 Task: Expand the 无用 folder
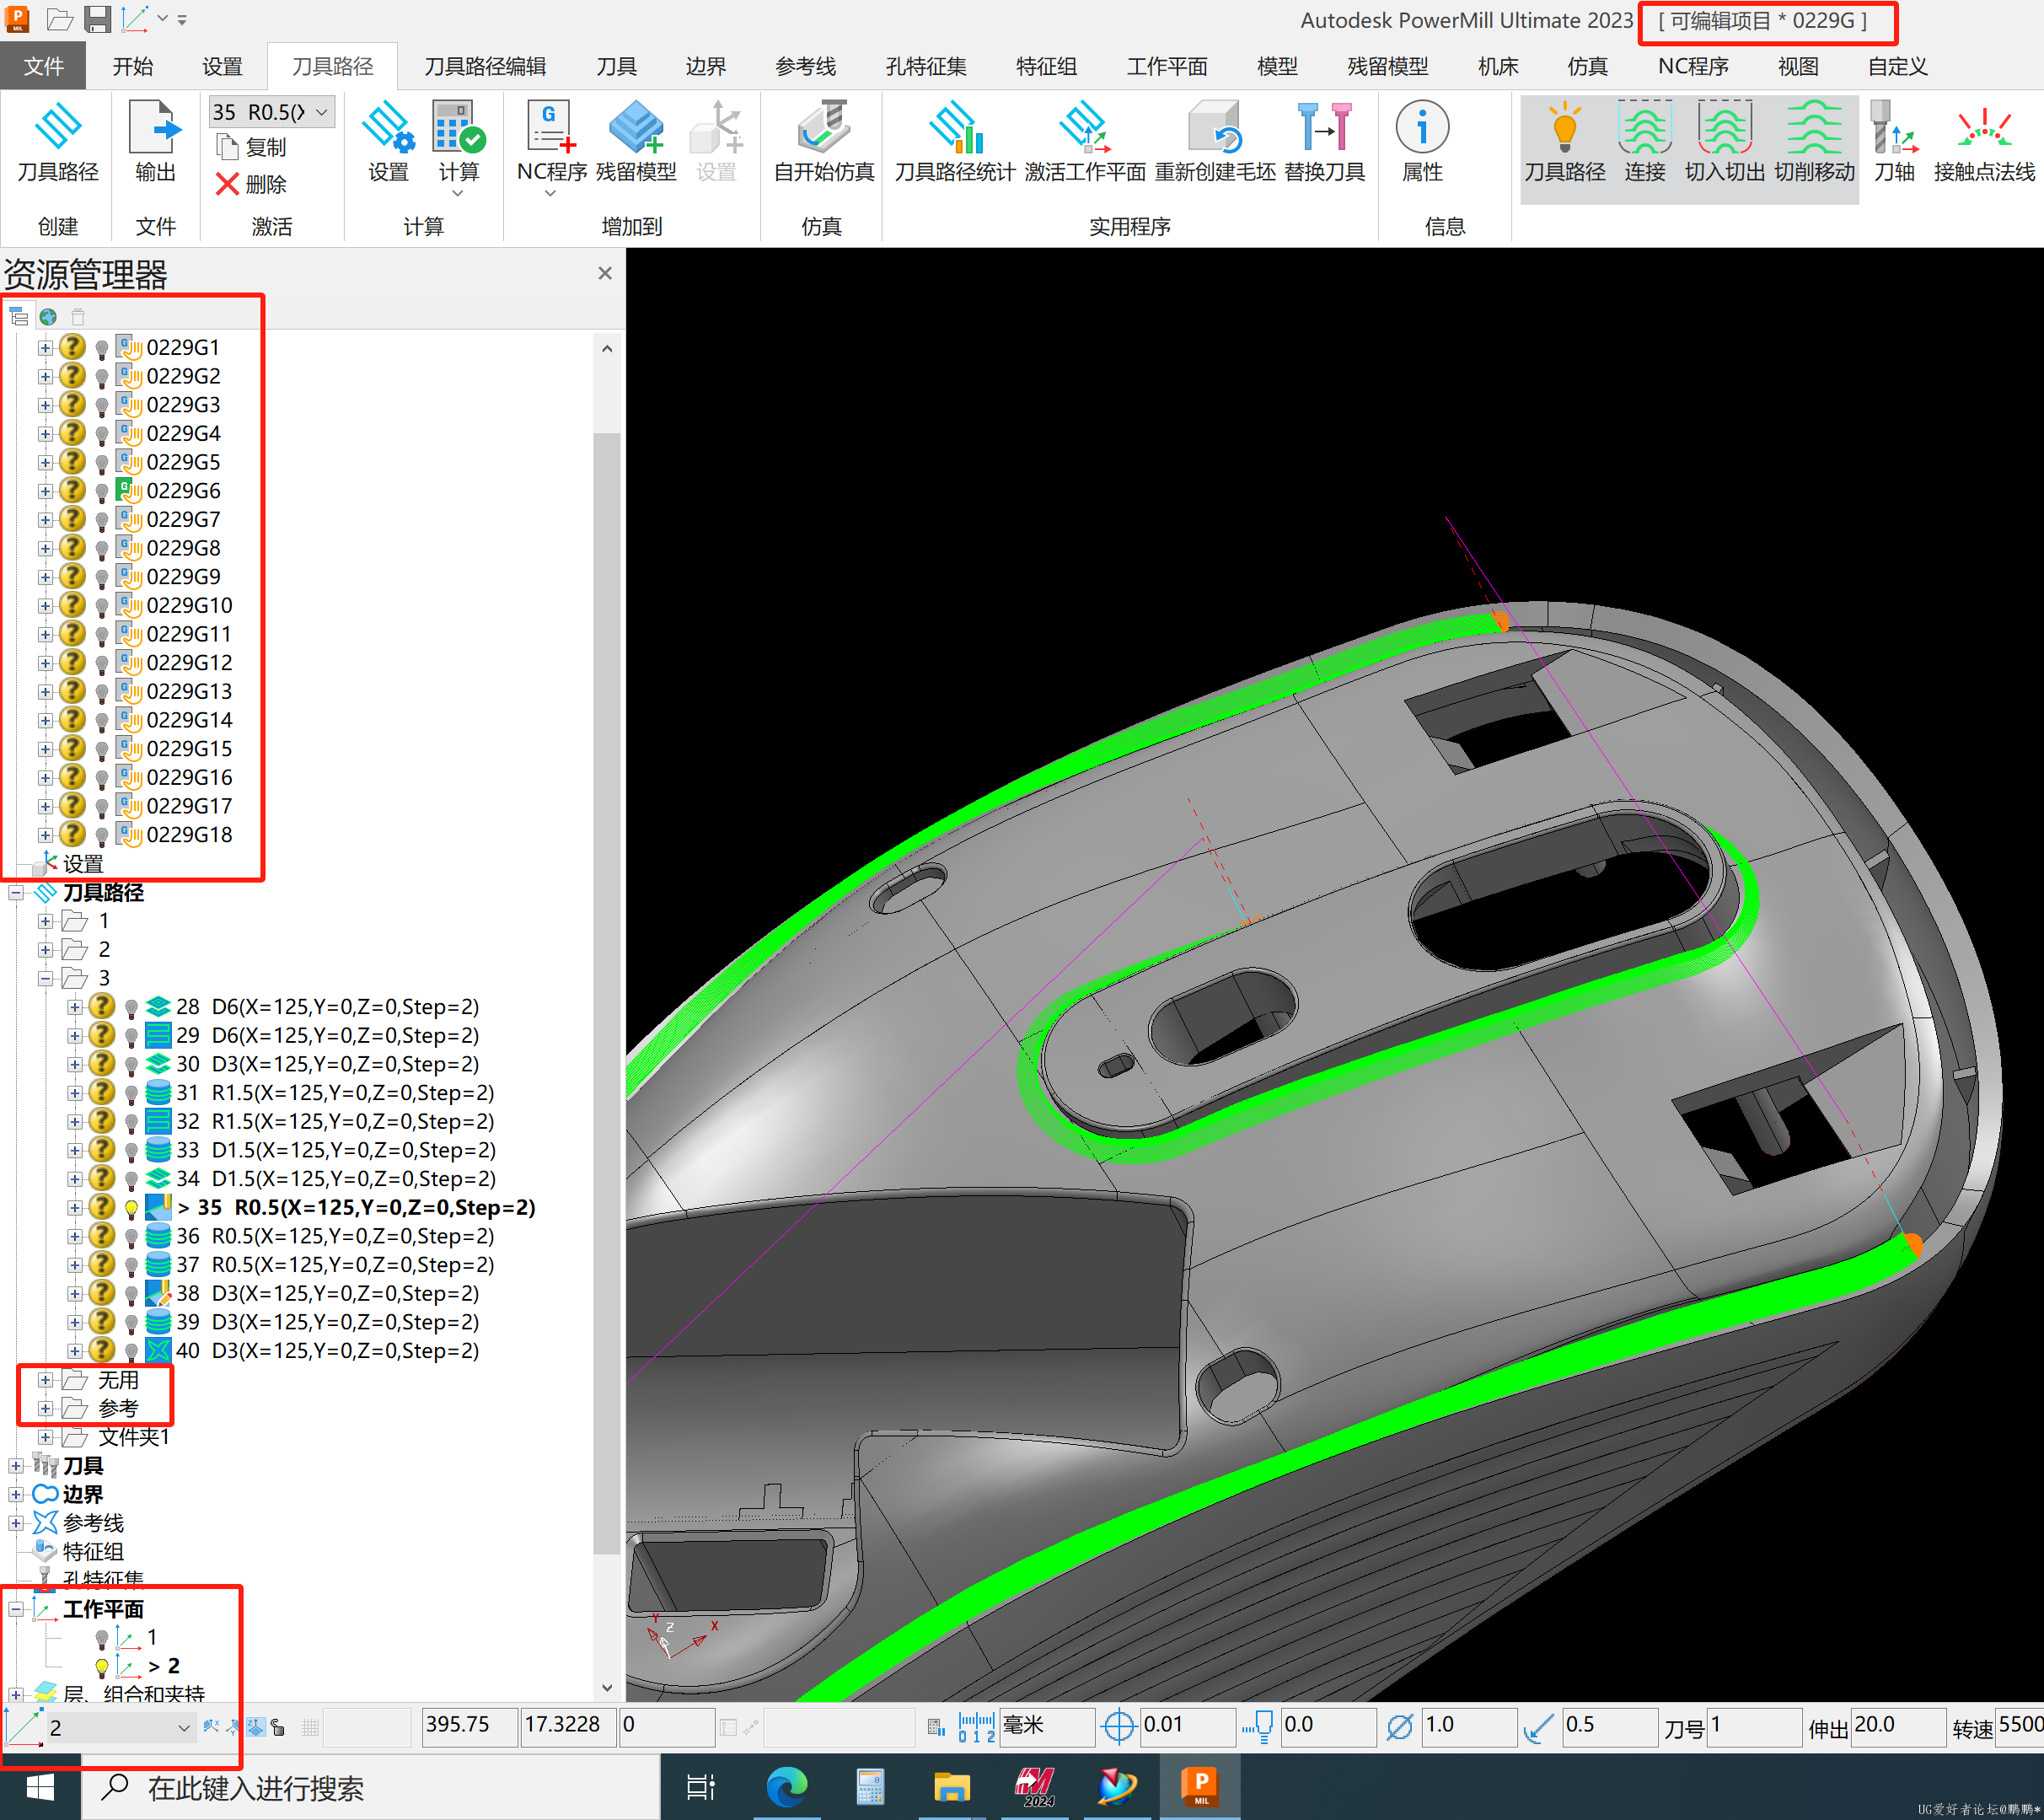click(x=45, y=1380)
